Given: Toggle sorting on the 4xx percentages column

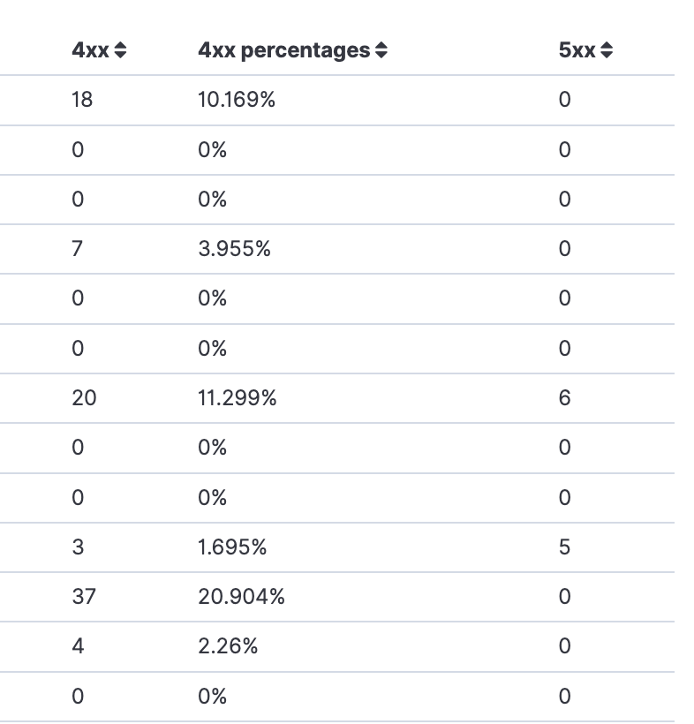Looking at the screenshot, I should [x=380, y=50].
